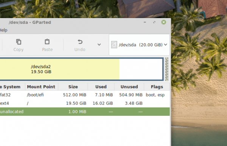The height and width of the screenshot is (146, 227).
Task: Select the unallocated strip in disk map
Action: pos(166,69)
